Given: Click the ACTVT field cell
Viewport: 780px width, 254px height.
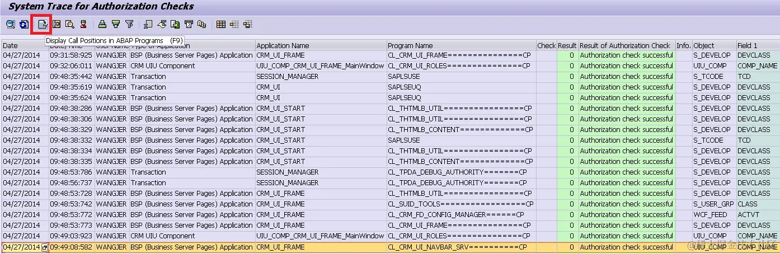Looking at the screenshot, I should click(758, 215).
